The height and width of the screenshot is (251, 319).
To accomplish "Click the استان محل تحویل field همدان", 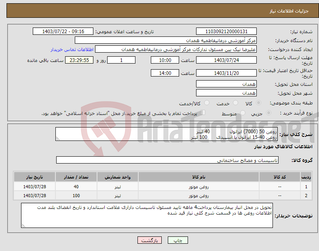I will coord(226,84).
